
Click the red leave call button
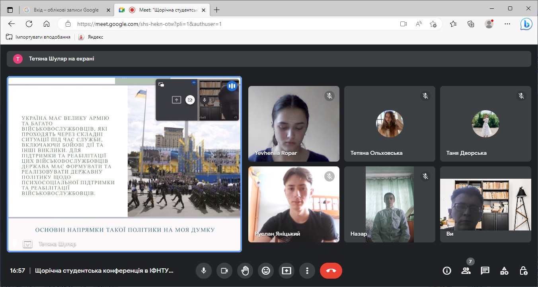(x=331, y=271)
